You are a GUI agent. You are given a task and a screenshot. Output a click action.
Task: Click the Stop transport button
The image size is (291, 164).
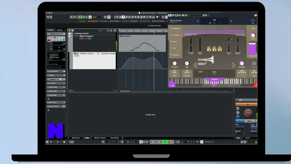pos(159,142)
